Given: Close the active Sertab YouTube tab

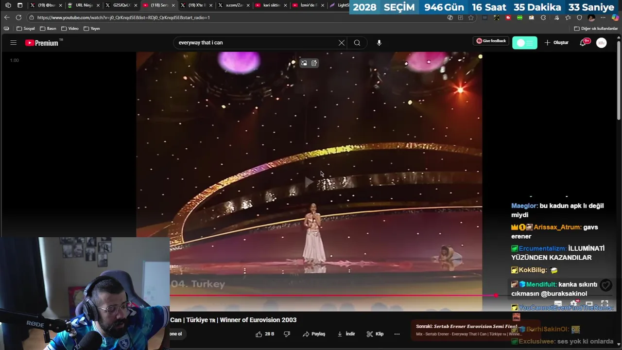Looking at the screenshot, I should (173, 5).
